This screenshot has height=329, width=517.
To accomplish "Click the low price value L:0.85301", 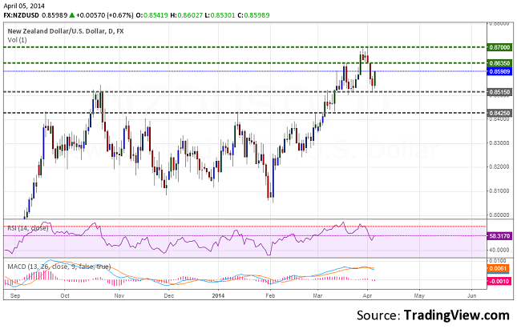I will [x=220, y=15].
